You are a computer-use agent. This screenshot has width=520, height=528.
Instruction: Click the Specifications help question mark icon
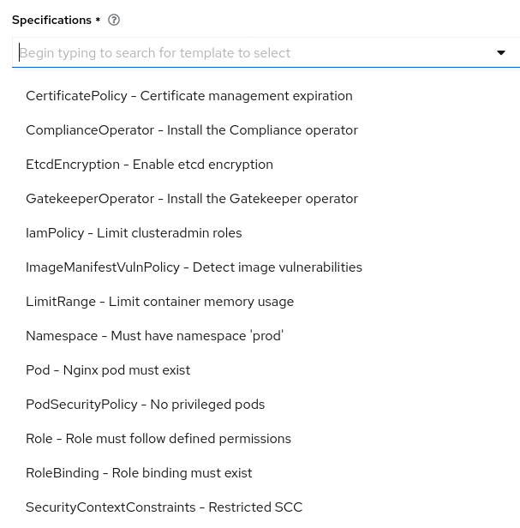click(114, 21)
